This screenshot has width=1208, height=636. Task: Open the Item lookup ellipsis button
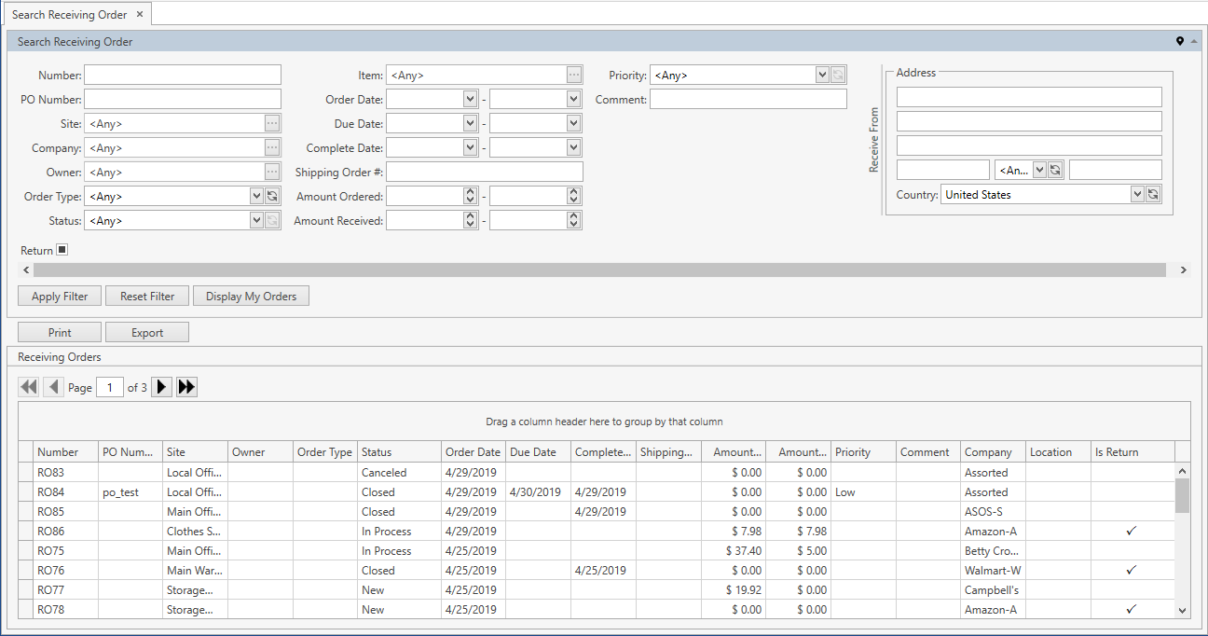(573, 76)
